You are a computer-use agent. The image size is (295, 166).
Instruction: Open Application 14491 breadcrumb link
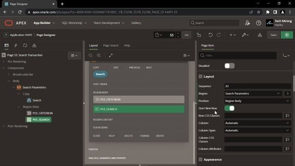tap(21, 35)
